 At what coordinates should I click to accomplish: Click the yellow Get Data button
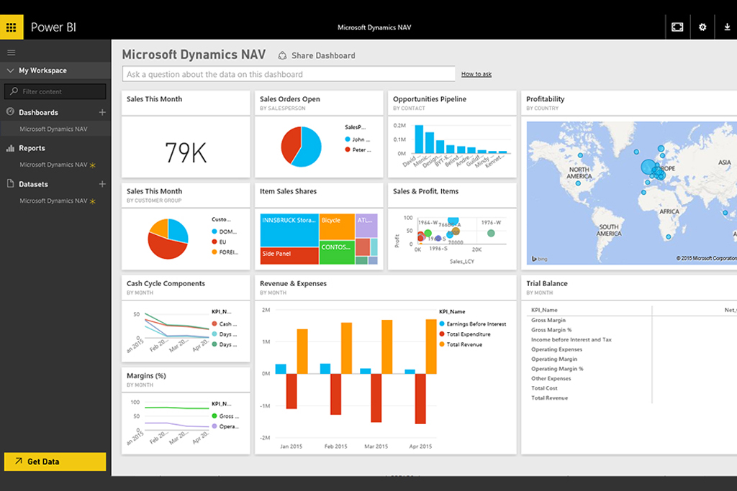[x=55, y=462]
